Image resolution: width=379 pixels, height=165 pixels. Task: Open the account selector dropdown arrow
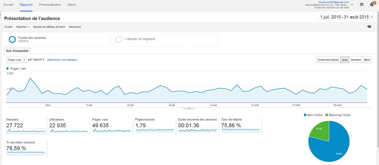(x=352, y=5)
